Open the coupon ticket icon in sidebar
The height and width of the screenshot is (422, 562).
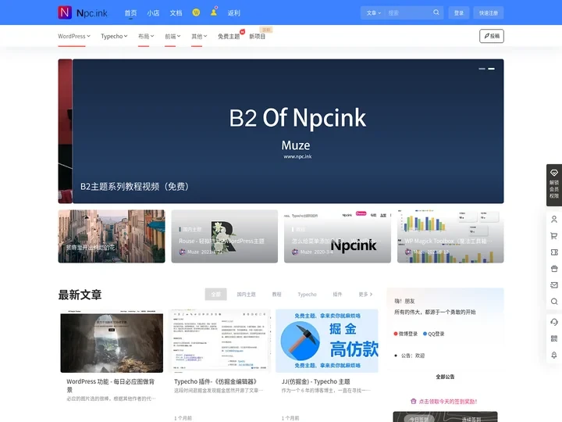pyautogui.click(x=554, y=252)
